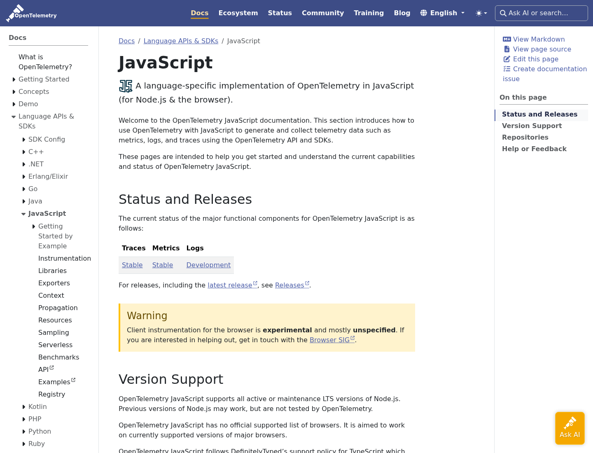The image size is (593, 453).
Task: Open the Ecosystem nav item
Action: coord(238,13)
